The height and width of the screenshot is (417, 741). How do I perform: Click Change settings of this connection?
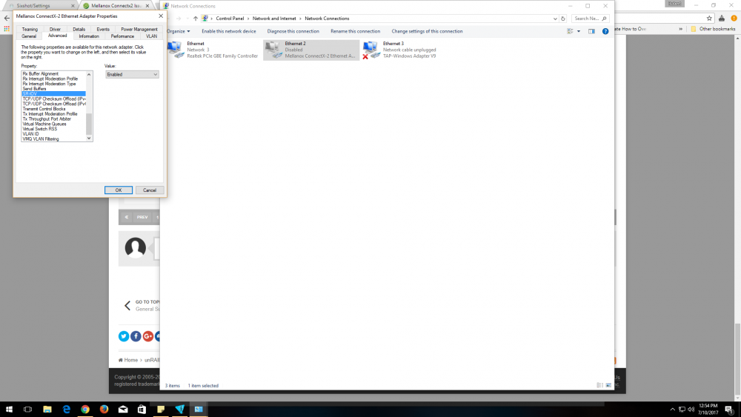(x=427, y=31)
